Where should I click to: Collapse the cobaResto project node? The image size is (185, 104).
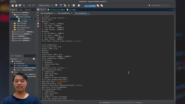tap(11, 12)
